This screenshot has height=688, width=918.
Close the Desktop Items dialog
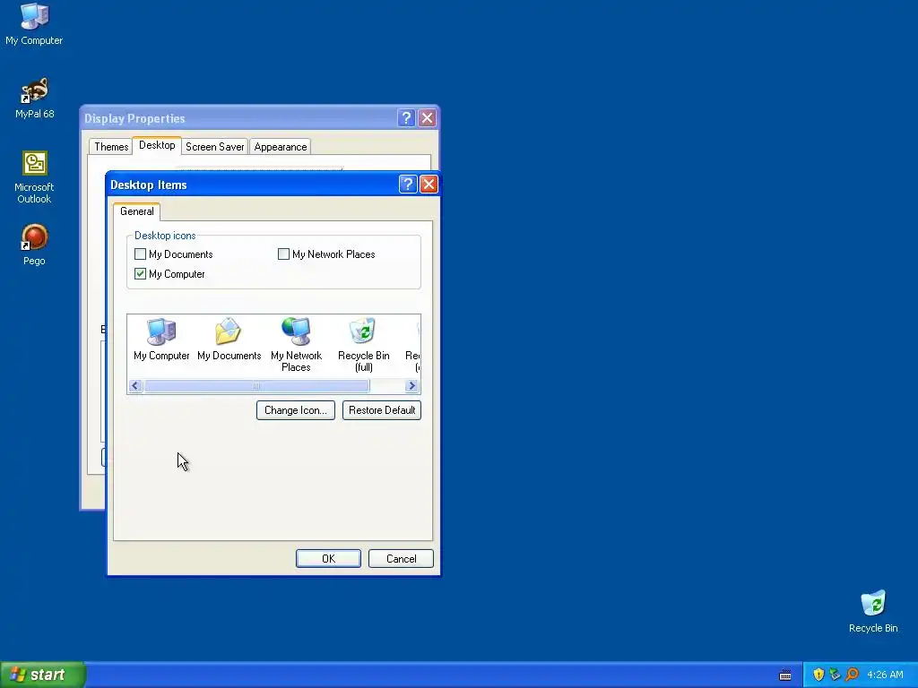(429, 185)
